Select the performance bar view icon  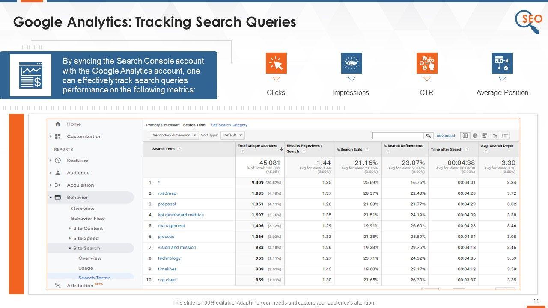point(485,136)
